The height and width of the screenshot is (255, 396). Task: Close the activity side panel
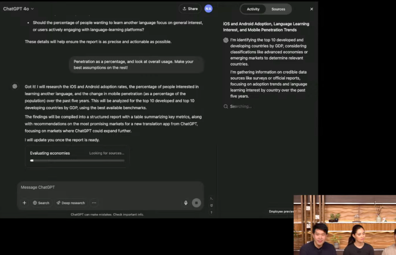[312, 9]
